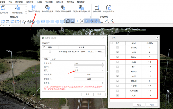Toggle display checkbox for 火车 class
This screenshot has height=109, width=173.
pyautogui.click(x=117, y=95)
